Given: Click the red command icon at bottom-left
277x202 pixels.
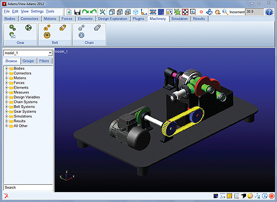Looking at the screenshot, I should [x=6, y=196].
